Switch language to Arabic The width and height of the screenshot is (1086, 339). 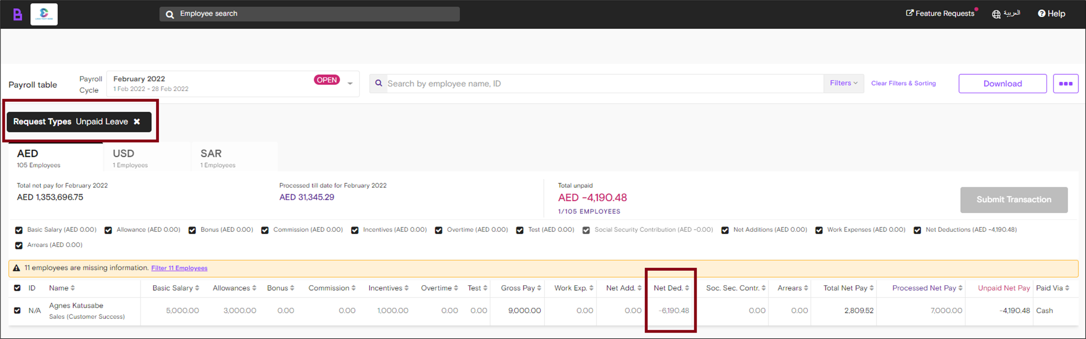pyautogui.click(x=1012, y=14)
